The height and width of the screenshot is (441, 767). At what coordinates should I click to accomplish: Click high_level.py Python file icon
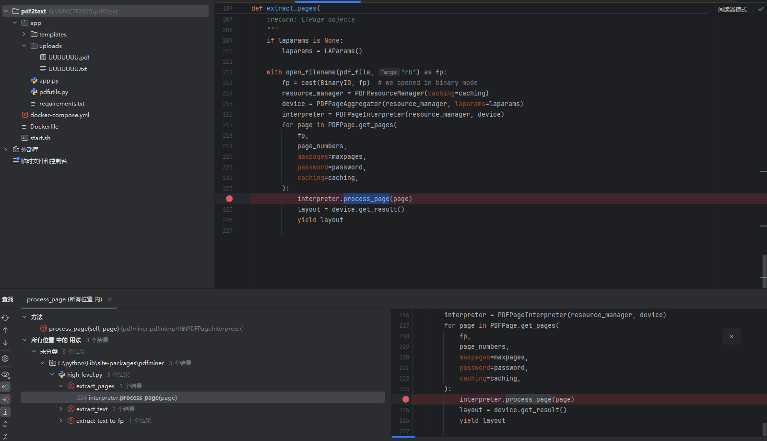coord(62,374)
